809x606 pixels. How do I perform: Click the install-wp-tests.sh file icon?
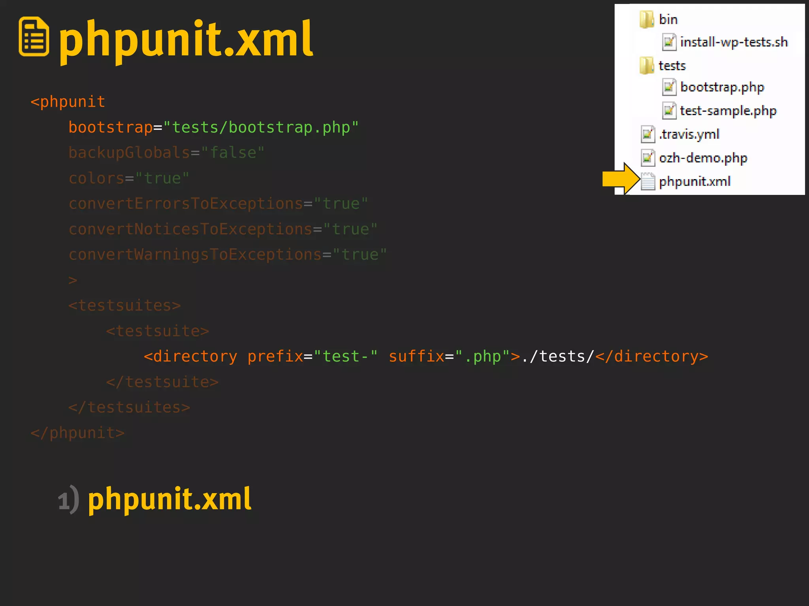pyautogui.click(x=669, y=42)
